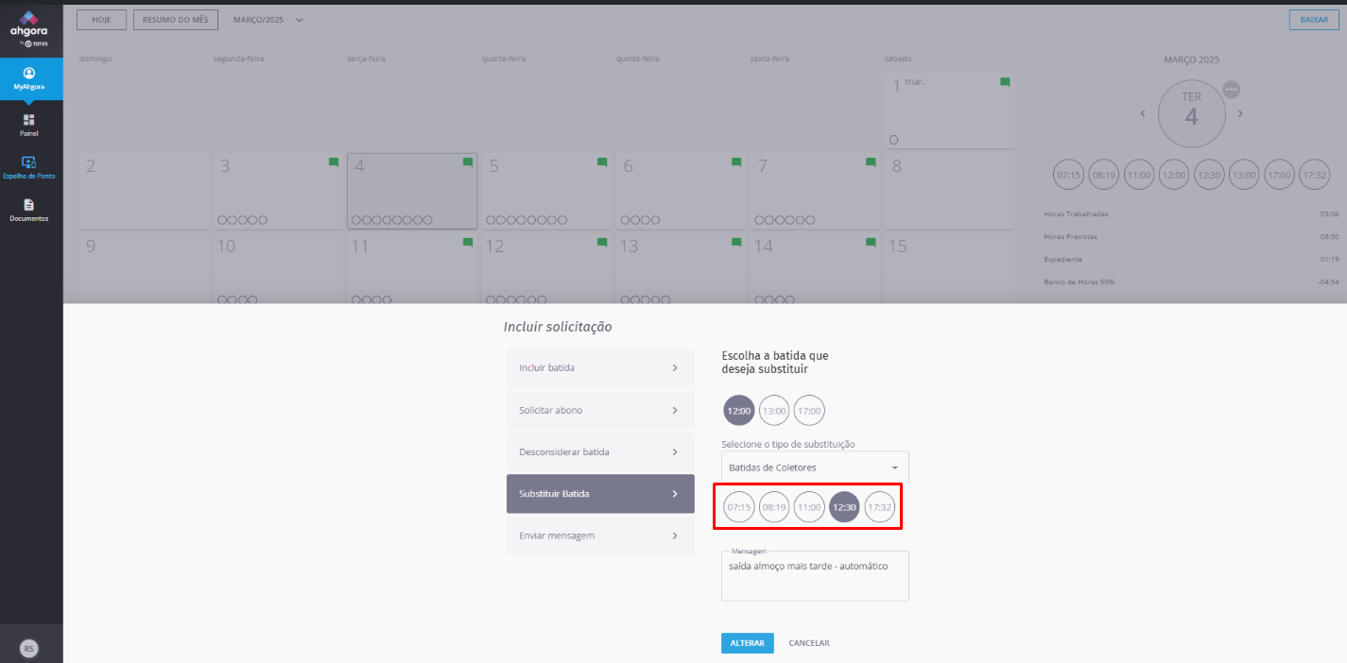
Task: Click the 08:19 punch in the side panel
Action: coord(1104,175)
